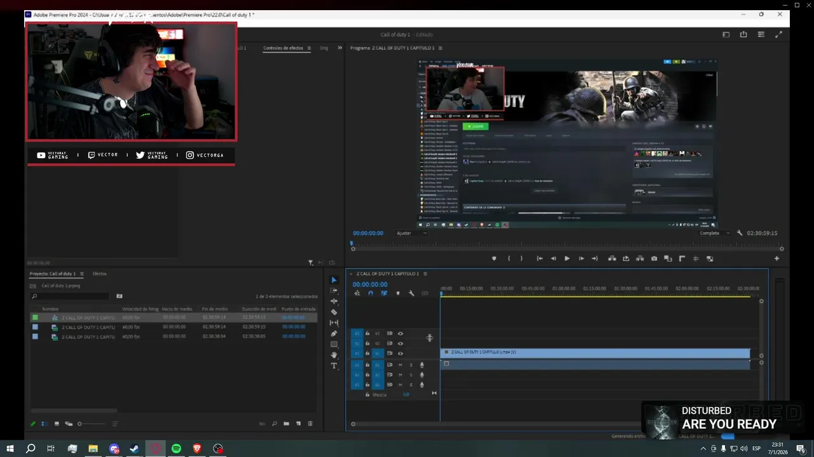This screenshot has height=457, width=814.
Task: Open workspaces menu icon in header
Action: pos(726,34)
